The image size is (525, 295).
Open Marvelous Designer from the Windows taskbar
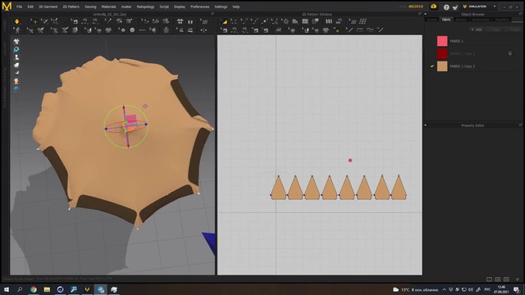87,289
